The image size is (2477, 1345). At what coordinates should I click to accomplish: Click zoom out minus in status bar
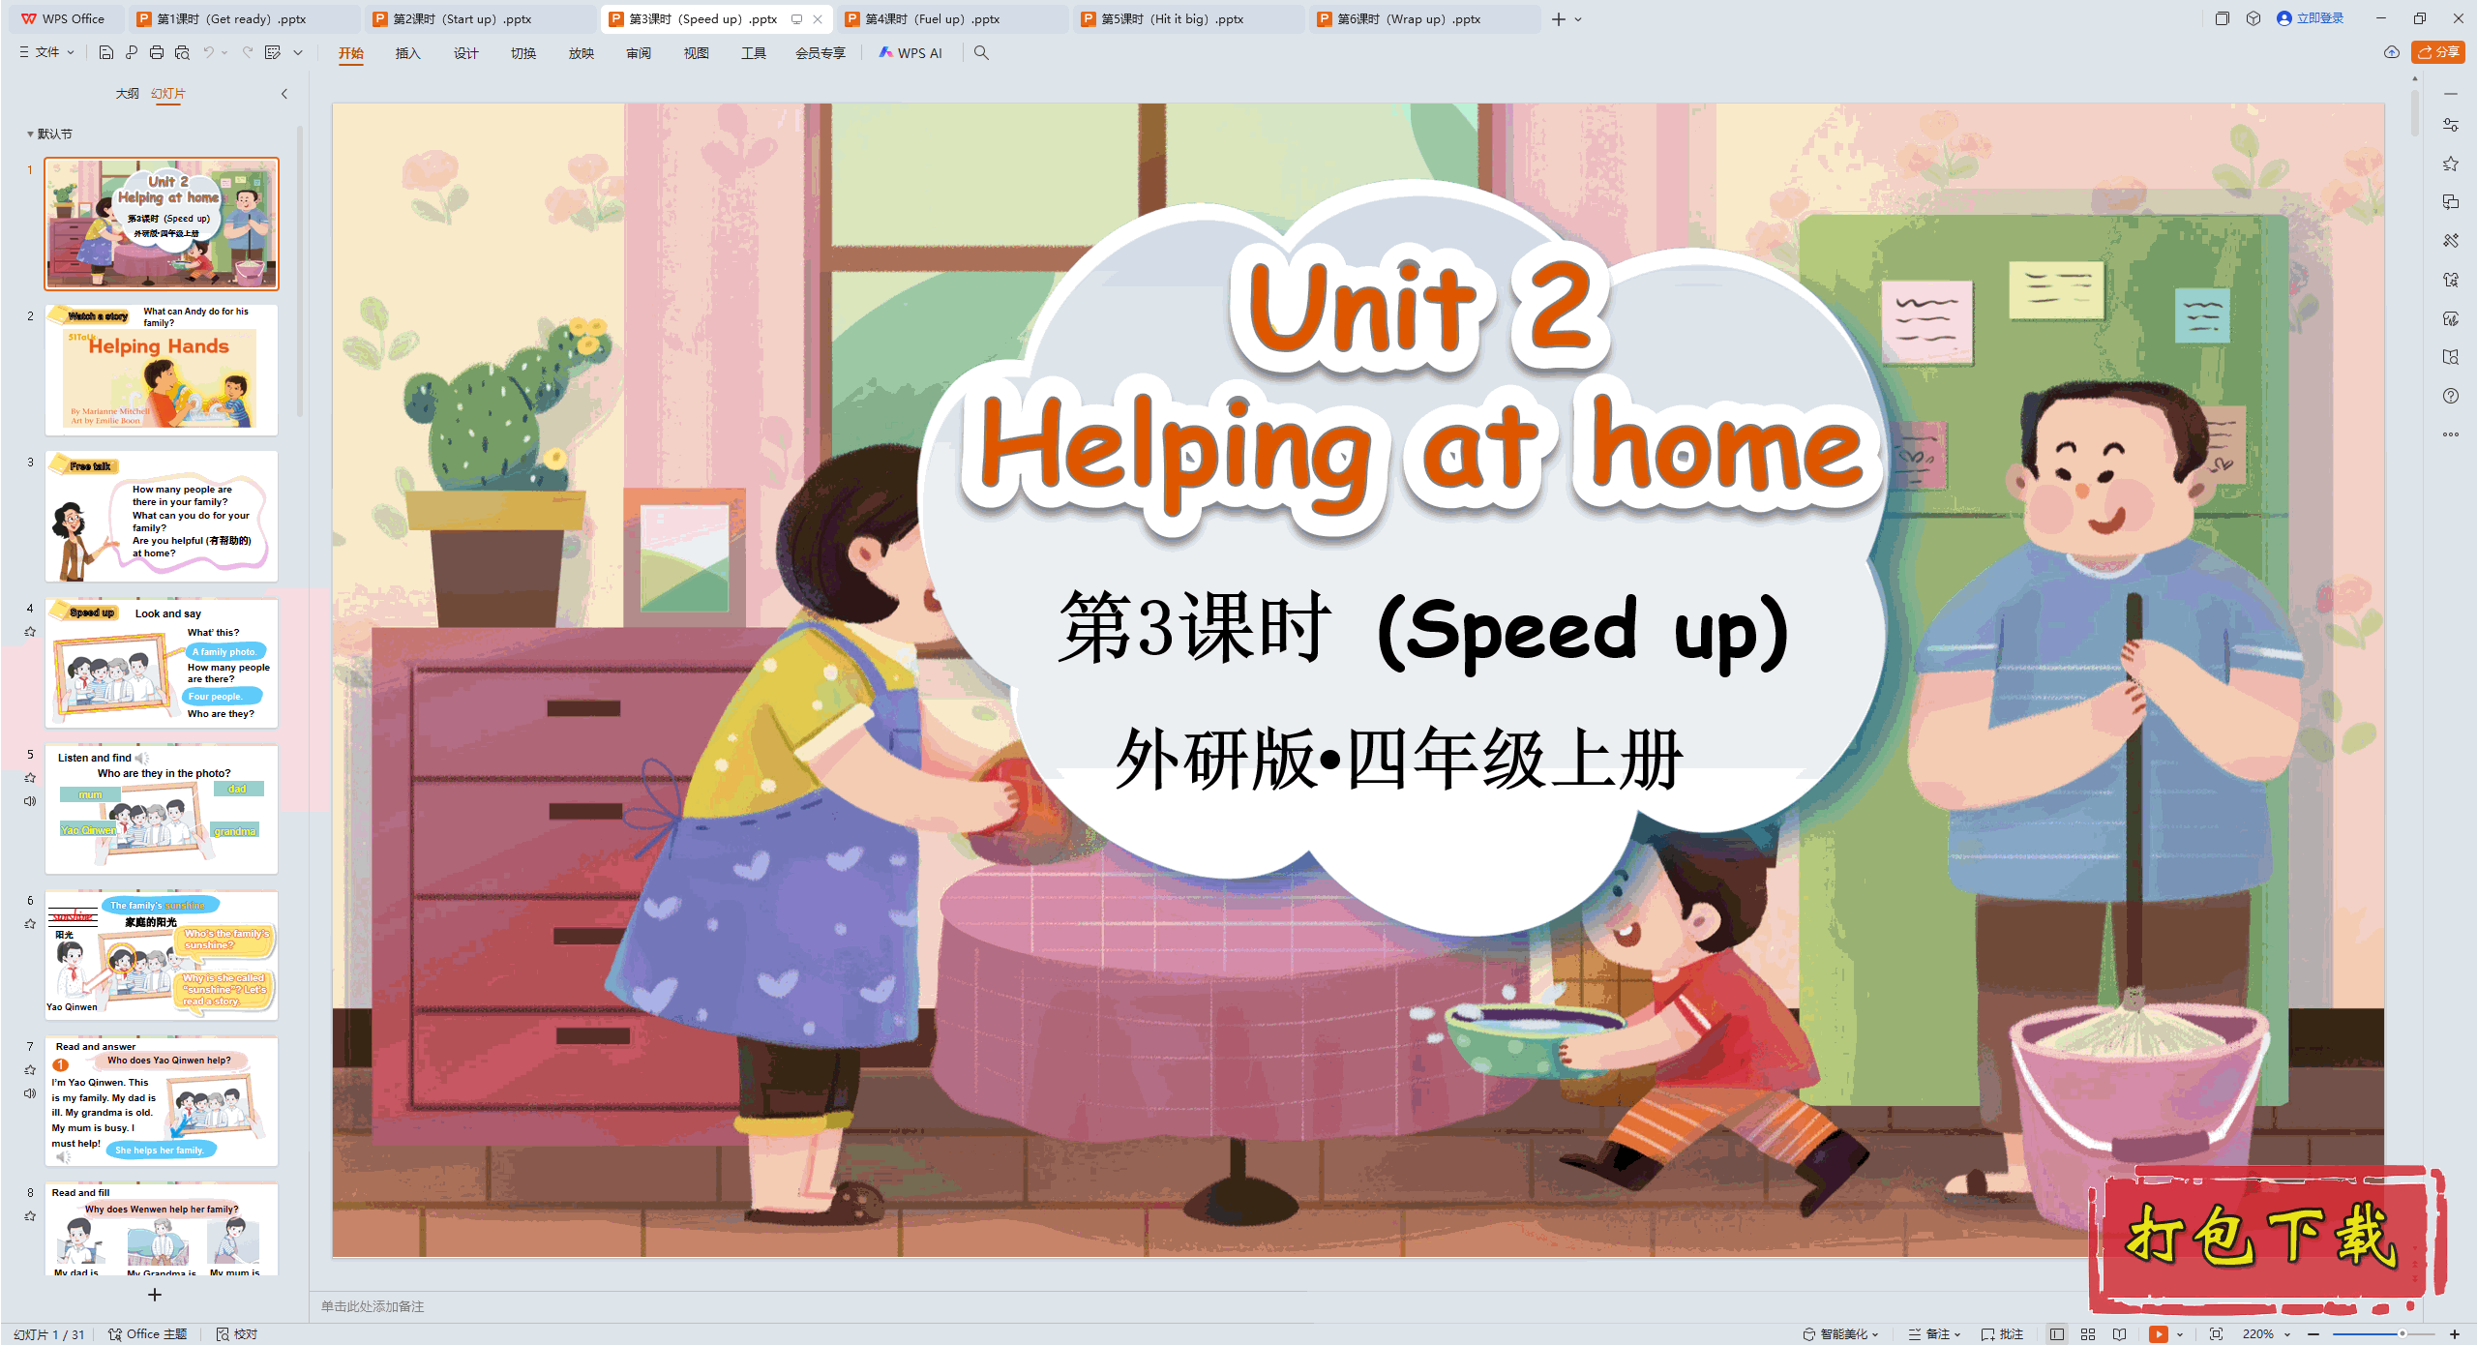coord(2313,1333)
